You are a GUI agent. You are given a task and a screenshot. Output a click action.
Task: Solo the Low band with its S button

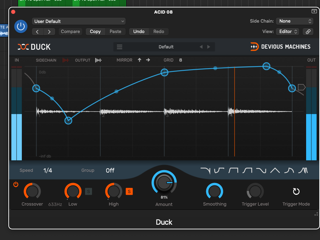(x=89, y=192)
